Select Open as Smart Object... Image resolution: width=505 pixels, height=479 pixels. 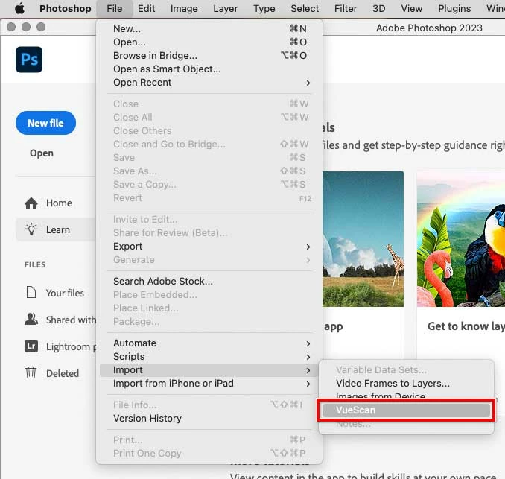pyautogui.click(x=209, y=69)
